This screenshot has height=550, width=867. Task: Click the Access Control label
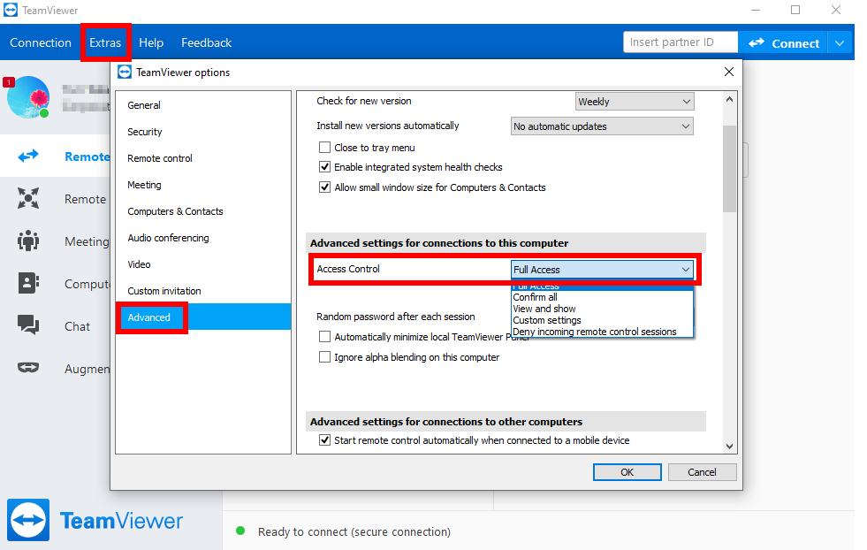coord(348,269)
